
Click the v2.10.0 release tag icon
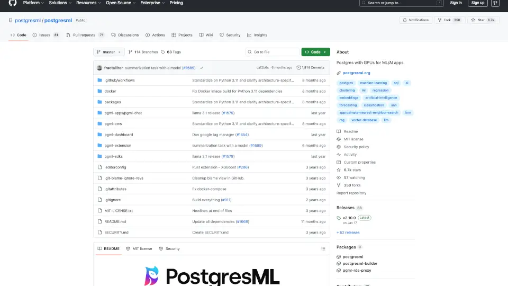[339, 218]
